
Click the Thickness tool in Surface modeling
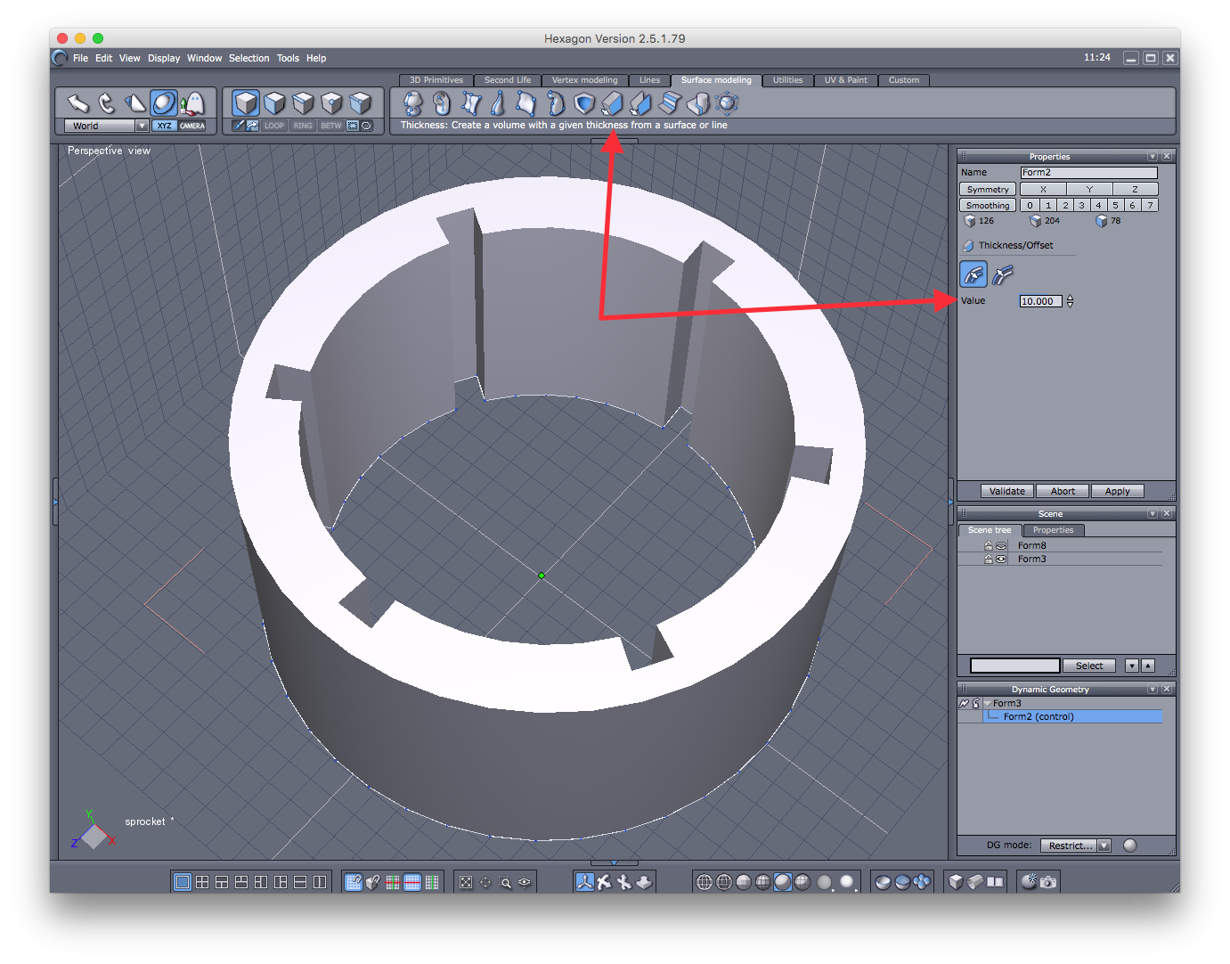611,103
